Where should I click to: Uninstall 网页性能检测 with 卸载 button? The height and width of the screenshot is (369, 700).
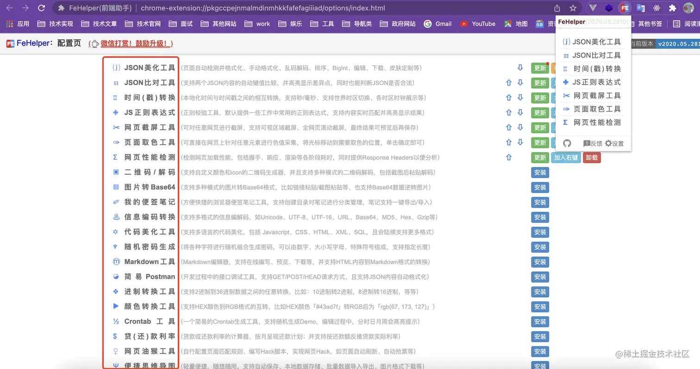click(592, 157)
